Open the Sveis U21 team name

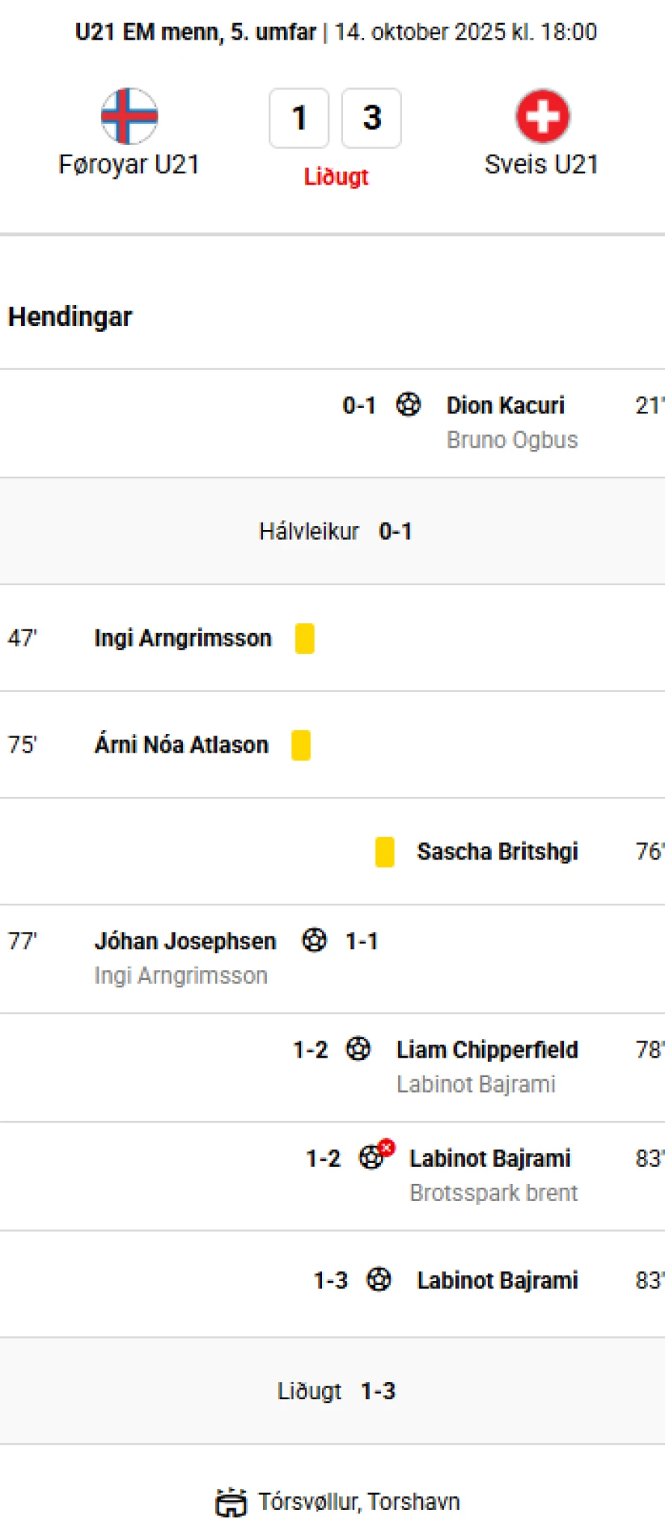click(542, 164)
